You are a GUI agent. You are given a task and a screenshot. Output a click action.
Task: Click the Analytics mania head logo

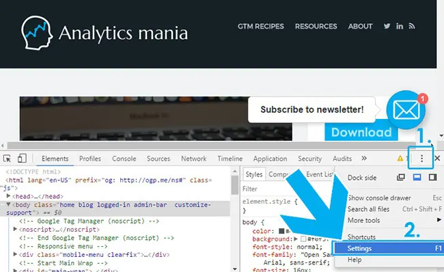(x=37, y=33)
